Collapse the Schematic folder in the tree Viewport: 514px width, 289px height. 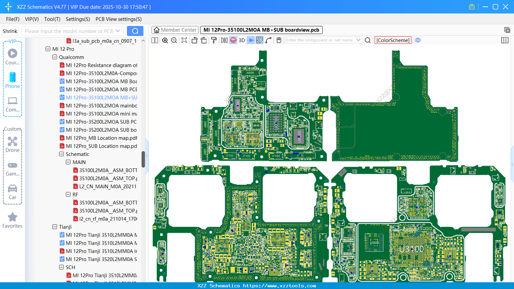pos(61,154)
